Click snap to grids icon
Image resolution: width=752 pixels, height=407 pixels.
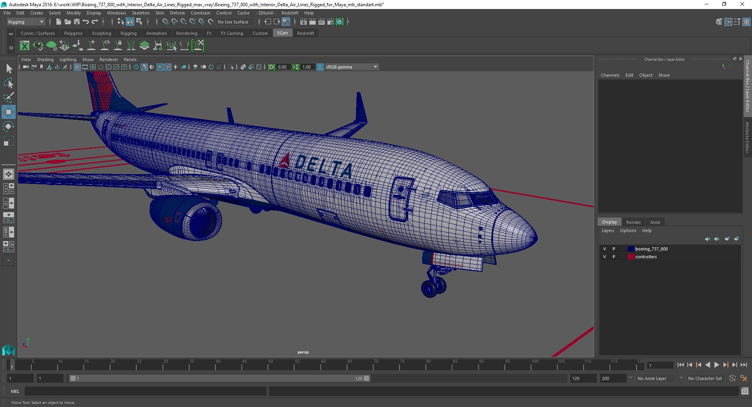[x=166, y=22]
